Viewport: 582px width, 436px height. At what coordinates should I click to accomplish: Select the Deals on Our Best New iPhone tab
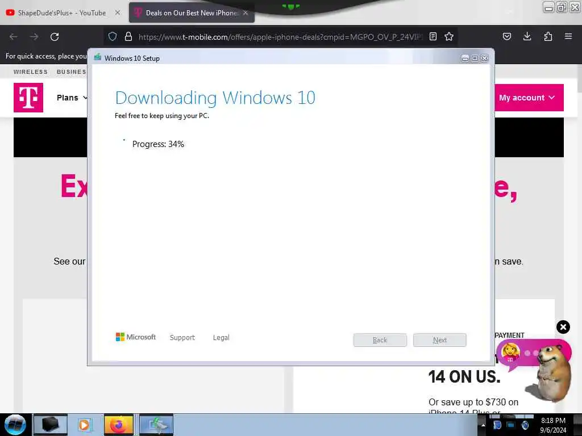click(x=191, y=13)
